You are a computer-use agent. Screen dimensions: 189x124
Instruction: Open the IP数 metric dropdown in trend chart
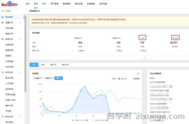59,78
